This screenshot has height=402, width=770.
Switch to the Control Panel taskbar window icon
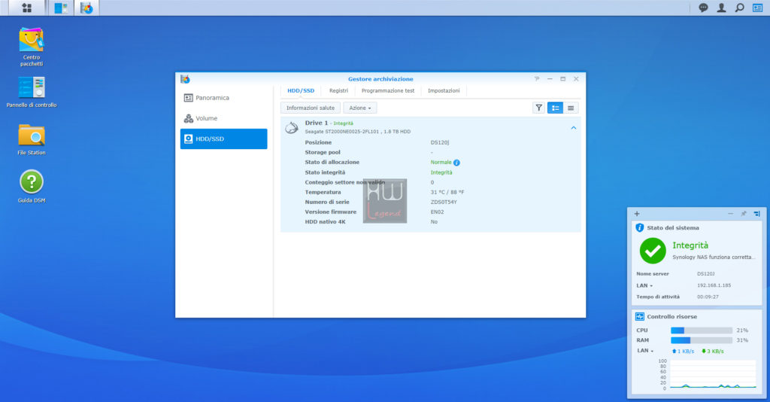(61, 8)
